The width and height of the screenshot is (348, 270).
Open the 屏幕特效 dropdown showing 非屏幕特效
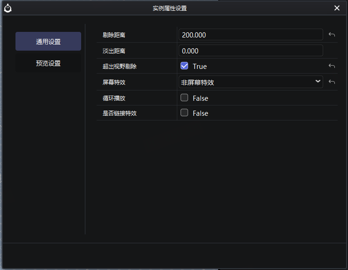click(x=250, y=82)
